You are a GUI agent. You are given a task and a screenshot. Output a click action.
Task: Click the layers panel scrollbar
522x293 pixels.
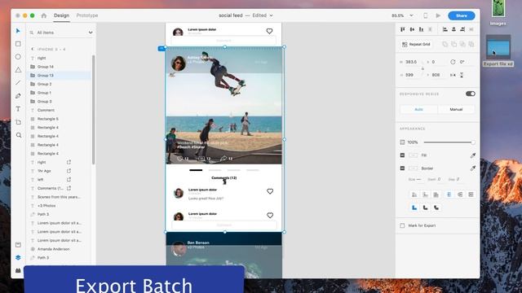click(94, 110)
